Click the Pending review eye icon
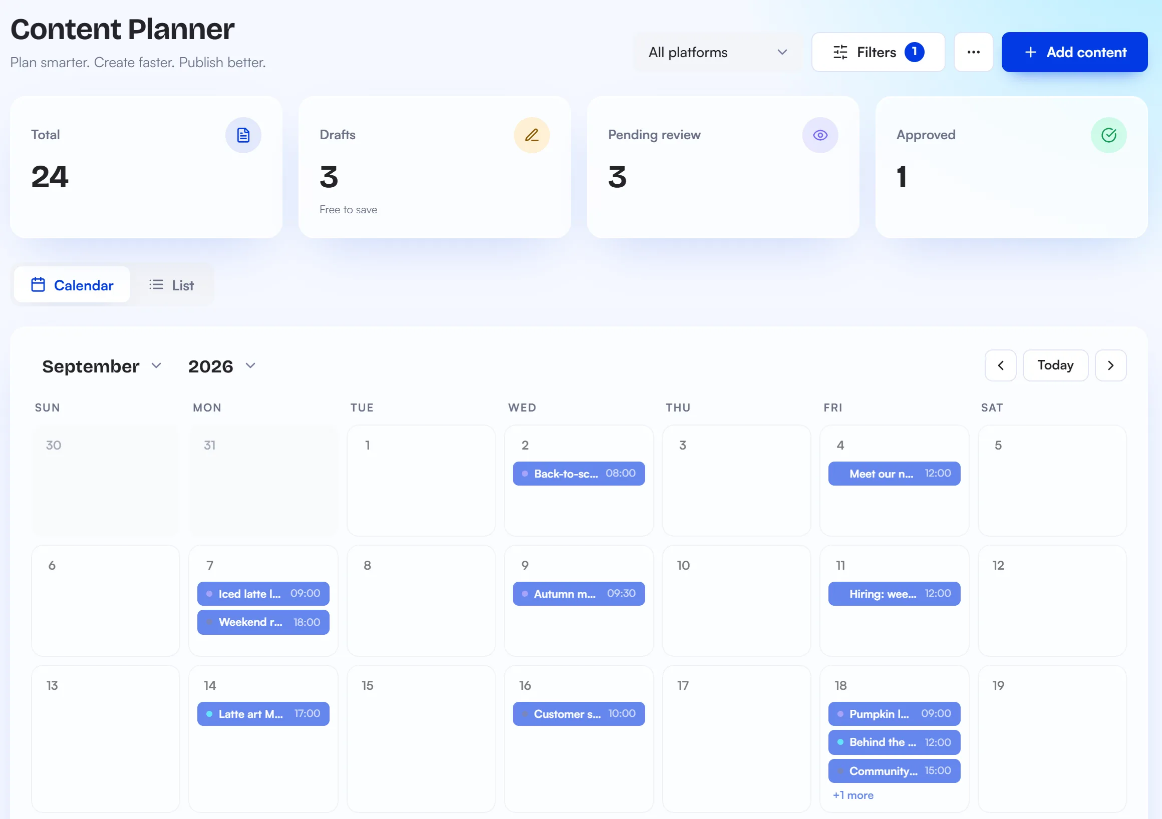The width and height of the screenshot is (1162, 819). pos(820,135)
